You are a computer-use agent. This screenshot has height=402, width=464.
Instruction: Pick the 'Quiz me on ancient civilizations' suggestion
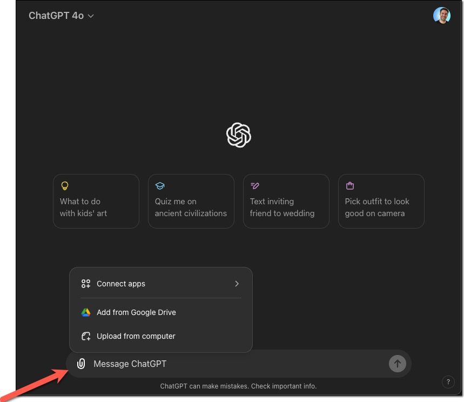[x=191, y=201]
